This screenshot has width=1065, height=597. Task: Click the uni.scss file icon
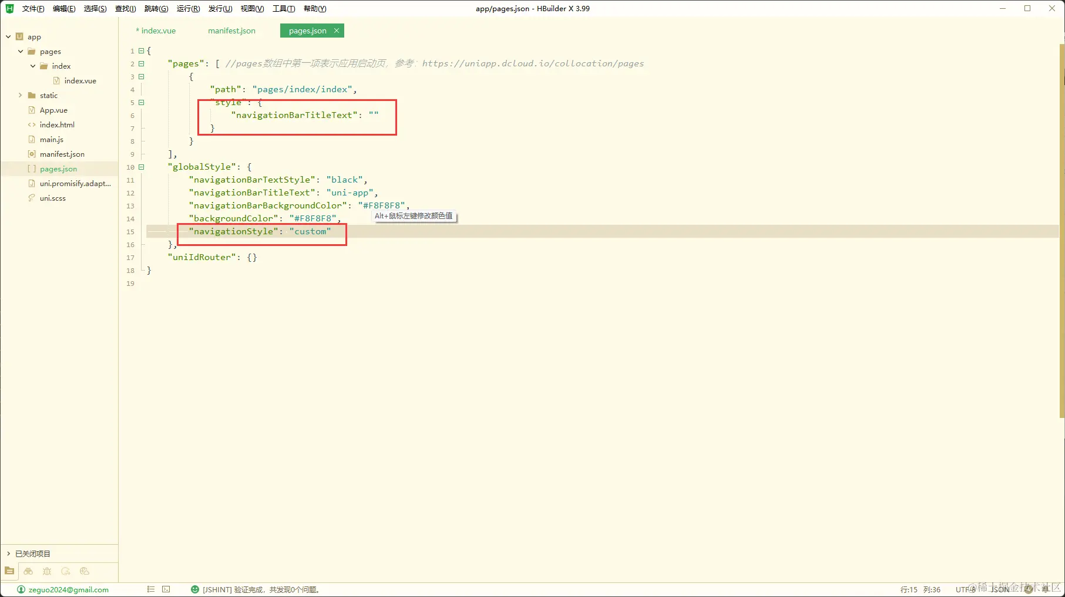32,198
